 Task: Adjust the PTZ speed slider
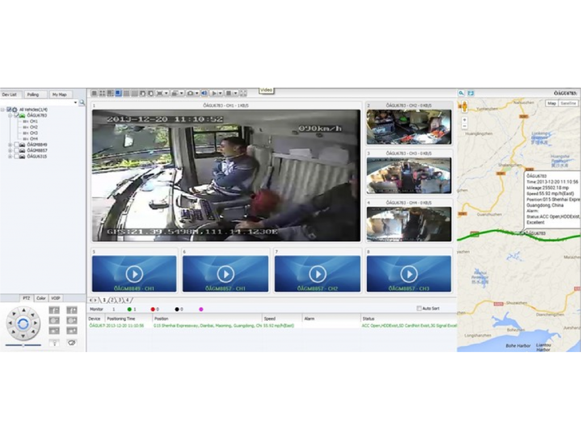click(x=23, y=345)
